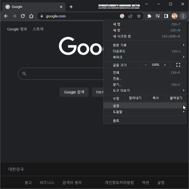This screenshot has width=189, height=189.
Task: Open the 개인정보처리방침 footer link
Action: [x=119, y=182]
